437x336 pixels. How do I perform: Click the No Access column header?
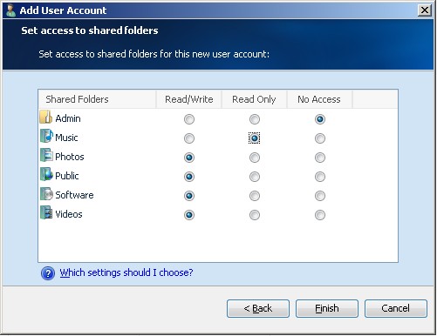(x=320, y=99)
